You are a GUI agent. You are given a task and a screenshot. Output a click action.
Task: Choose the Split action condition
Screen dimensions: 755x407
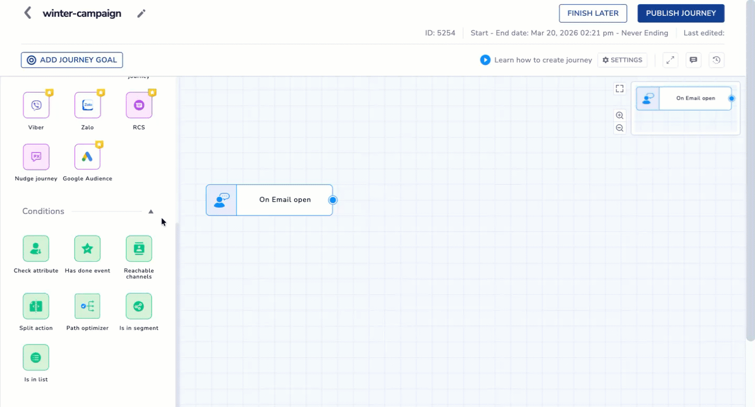tap(36, 306)
